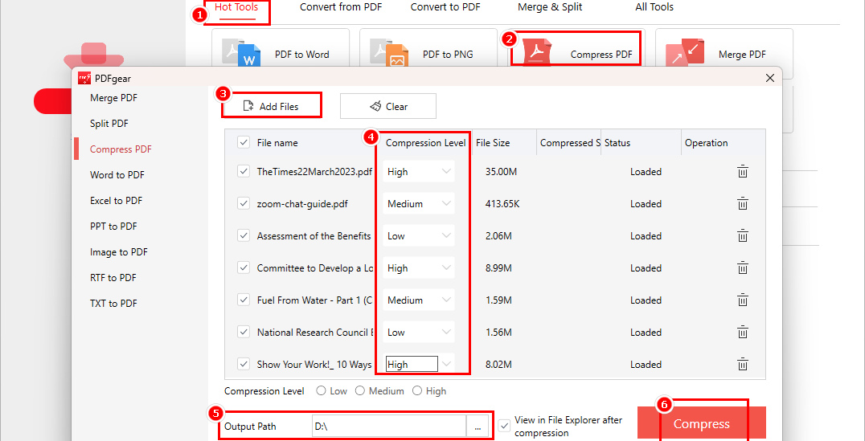Delete the Committee to Develop file row

743,268
